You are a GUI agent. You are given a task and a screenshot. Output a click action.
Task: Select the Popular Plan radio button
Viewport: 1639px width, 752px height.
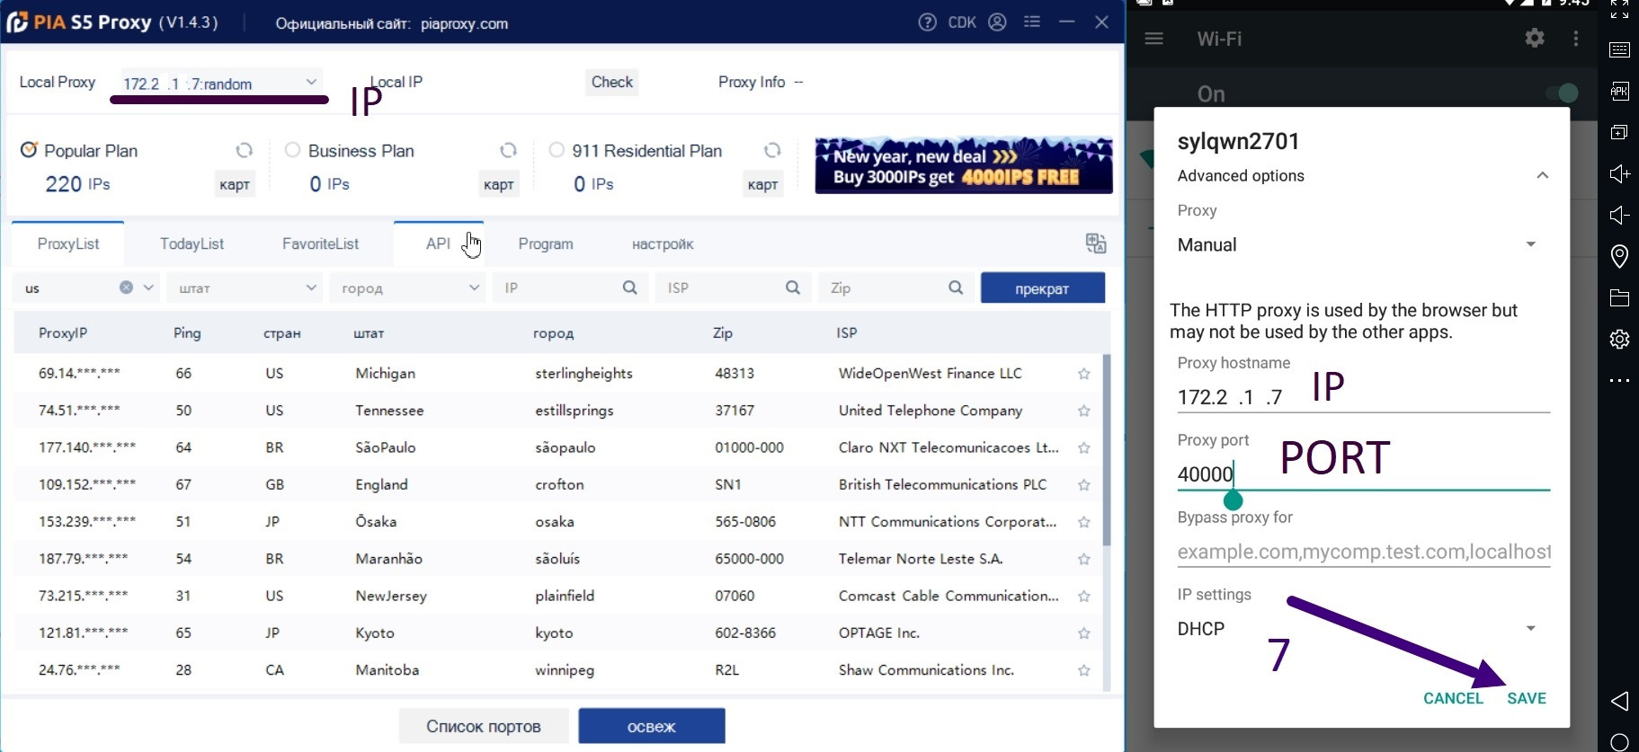click(x=29, y=149)
